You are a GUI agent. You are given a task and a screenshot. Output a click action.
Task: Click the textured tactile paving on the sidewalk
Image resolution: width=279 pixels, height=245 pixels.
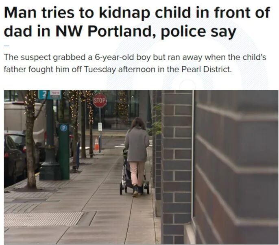coord(43,219)
